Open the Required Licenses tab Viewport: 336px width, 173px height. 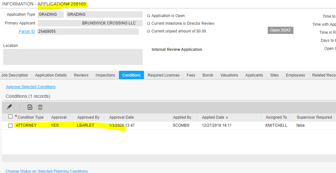click(164, 75)
